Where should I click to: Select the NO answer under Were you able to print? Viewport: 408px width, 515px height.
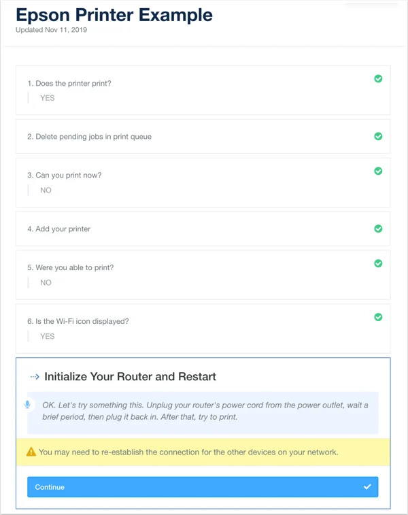tap(46, 282)
